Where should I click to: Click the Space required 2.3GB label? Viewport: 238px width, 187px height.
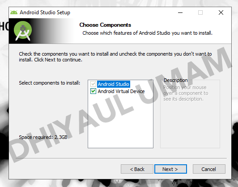[43, 137]
